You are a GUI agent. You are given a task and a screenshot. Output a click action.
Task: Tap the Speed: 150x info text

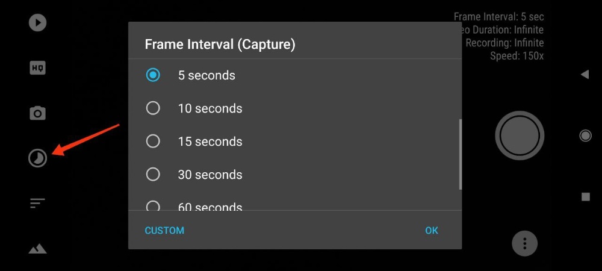pyautogui.click(x=517, y=56)
